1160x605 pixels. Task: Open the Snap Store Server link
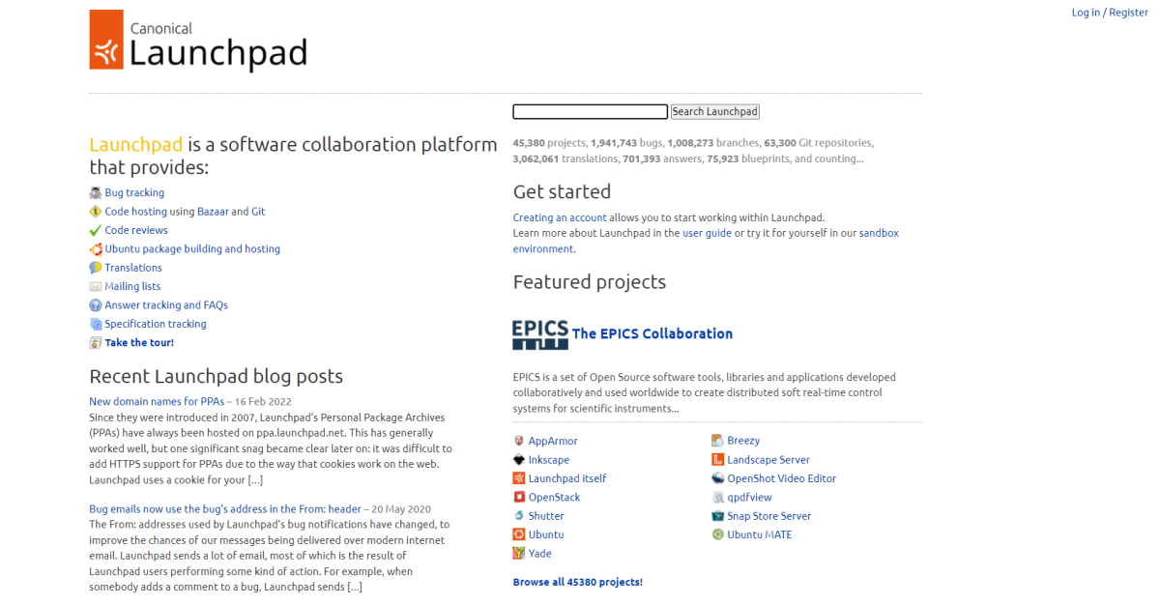pos(769,516)
